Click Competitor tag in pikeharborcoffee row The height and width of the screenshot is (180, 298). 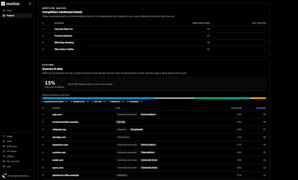(x=122, y=175)
